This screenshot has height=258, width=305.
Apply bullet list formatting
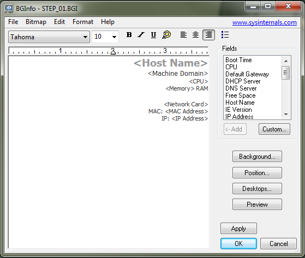point(225,35)
